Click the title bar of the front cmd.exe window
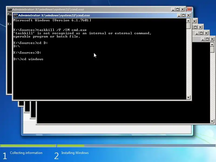Screen dimensions: 216x162 point(102,15)
